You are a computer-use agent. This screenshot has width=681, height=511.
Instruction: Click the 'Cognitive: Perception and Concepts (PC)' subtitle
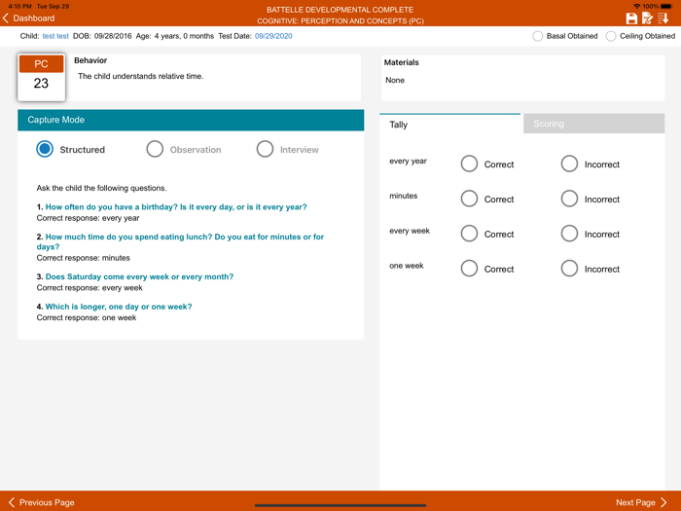point(340,20)
